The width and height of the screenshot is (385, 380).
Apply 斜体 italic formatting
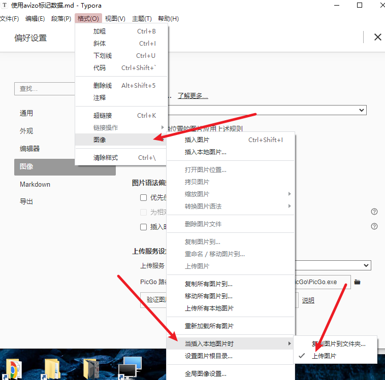pyautogui.click(x=121, y=44)
